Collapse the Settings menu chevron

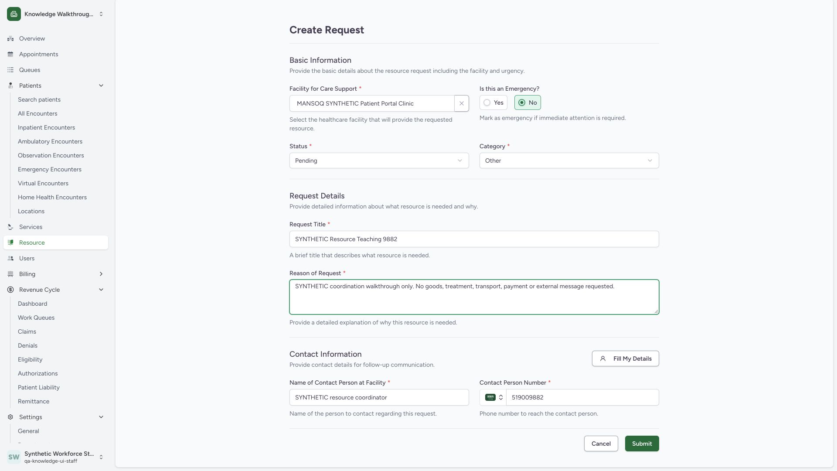click(101, 417)
